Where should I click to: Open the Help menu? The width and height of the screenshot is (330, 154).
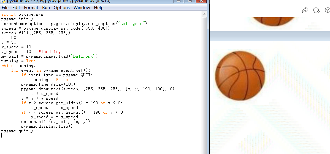[99, 8]
